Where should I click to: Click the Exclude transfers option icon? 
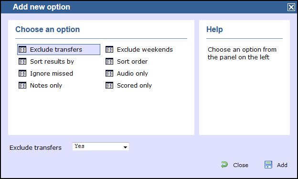pos(22,49)
